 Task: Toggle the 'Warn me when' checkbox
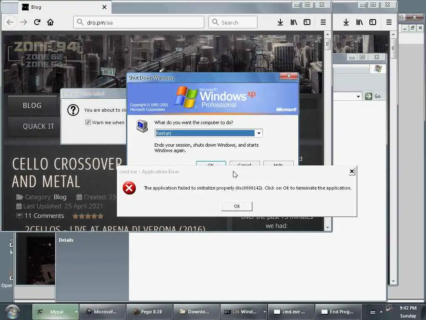click(x=88, y=122)
